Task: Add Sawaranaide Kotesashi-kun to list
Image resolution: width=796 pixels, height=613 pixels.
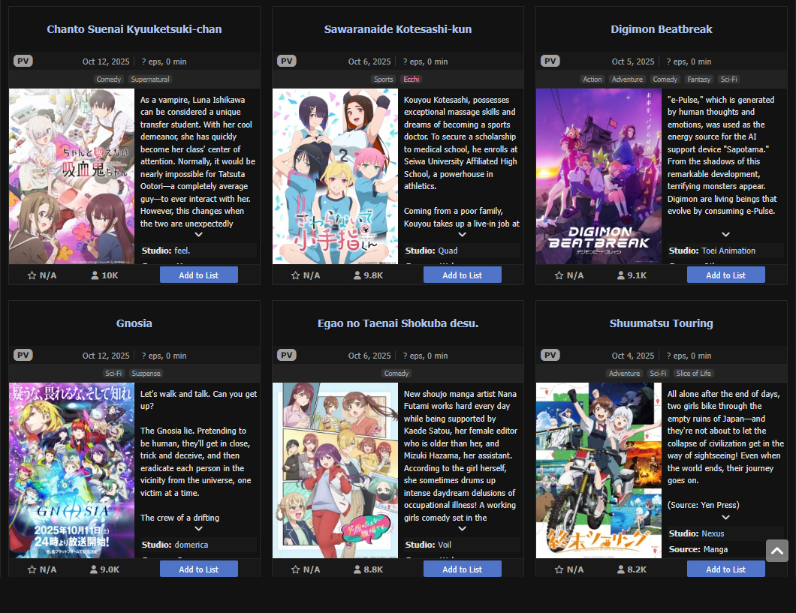Action: pos(462,275)
